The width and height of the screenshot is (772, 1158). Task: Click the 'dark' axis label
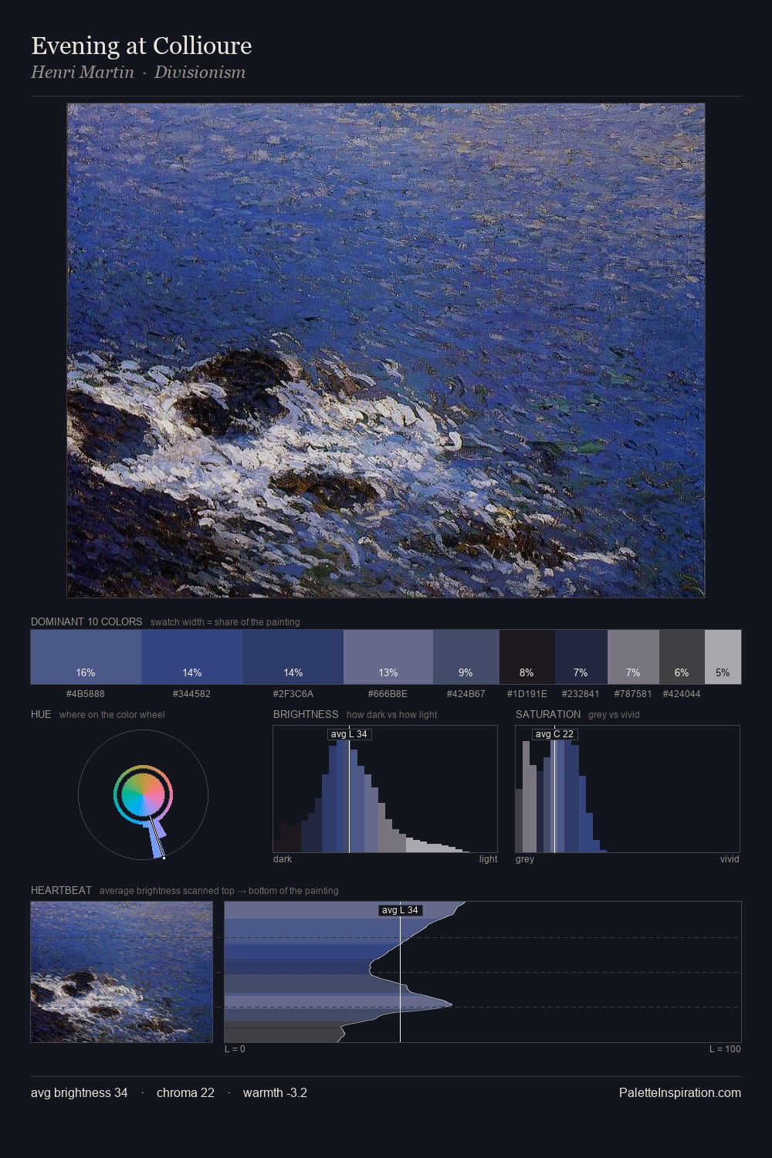pyautogui.click(x=283, y=859)
